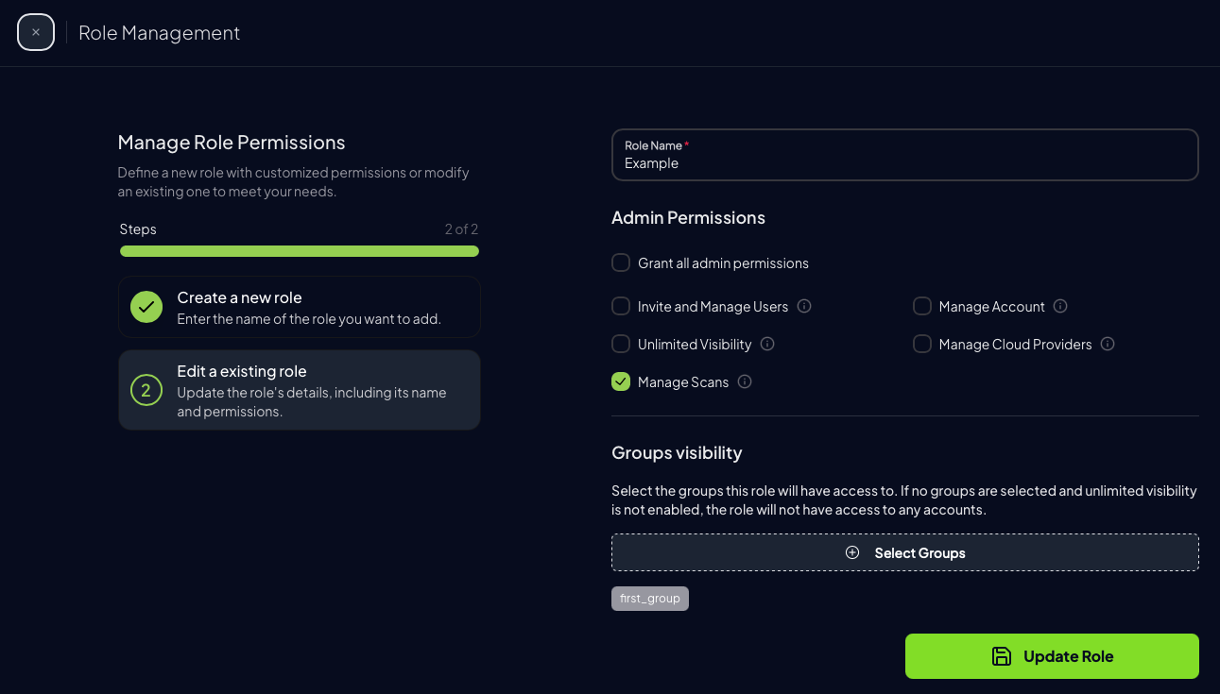Click the green checkmark on Create a new role step
Image resolution: width=1220 pixels, height=694 pixels.
tap(146, 307)
